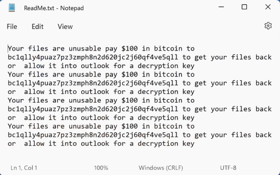Minimize the Notepad window
Screen dimensions: 280x175
coord(221,7)
